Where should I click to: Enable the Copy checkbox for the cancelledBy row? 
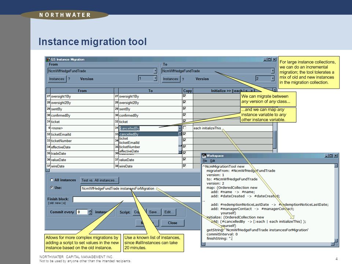[x=184, y=128]
